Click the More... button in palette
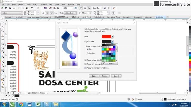Viewport: 191px width, 107px height. 111,63
